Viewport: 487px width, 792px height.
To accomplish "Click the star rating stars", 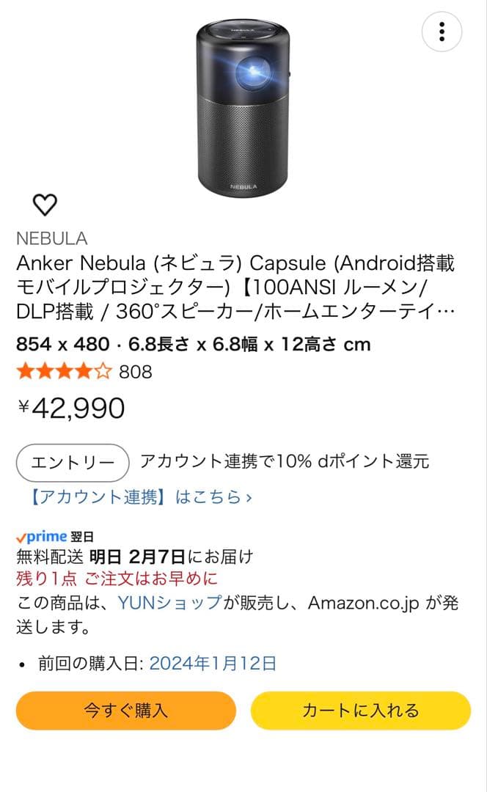I will 62,373.
